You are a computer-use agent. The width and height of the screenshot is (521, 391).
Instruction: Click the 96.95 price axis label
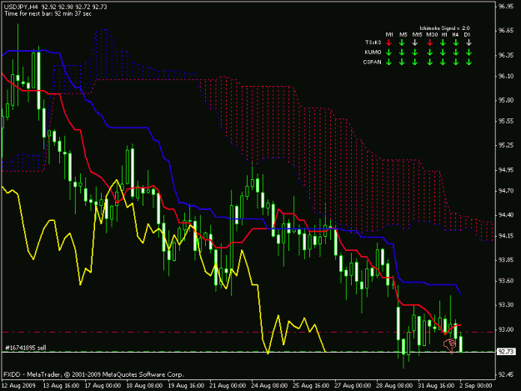[x=506, y=7]
